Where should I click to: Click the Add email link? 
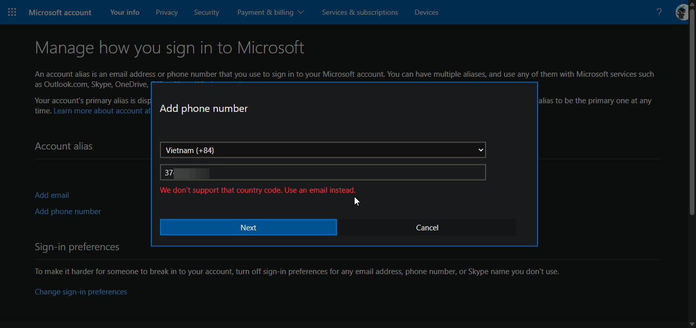(x=51, y=195)
